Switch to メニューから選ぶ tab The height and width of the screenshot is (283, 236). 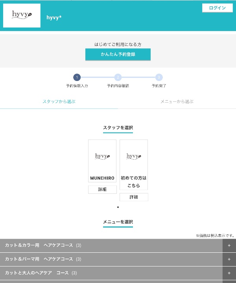pyautogui.click(x=177, y=101)
